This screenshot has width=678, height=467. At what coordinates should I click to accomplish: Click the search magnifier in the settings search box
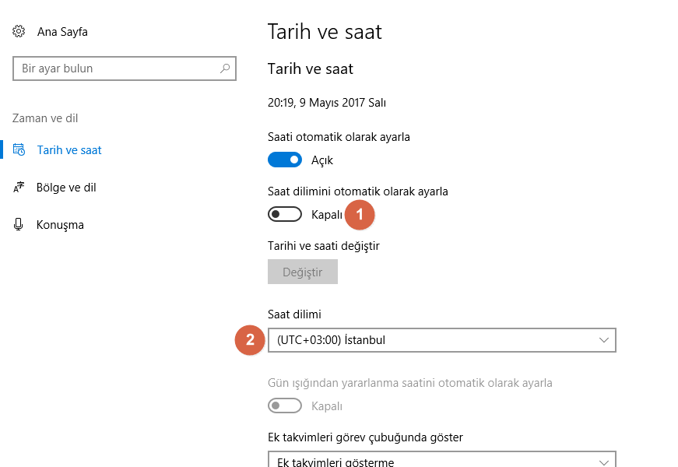click(223, 68)
